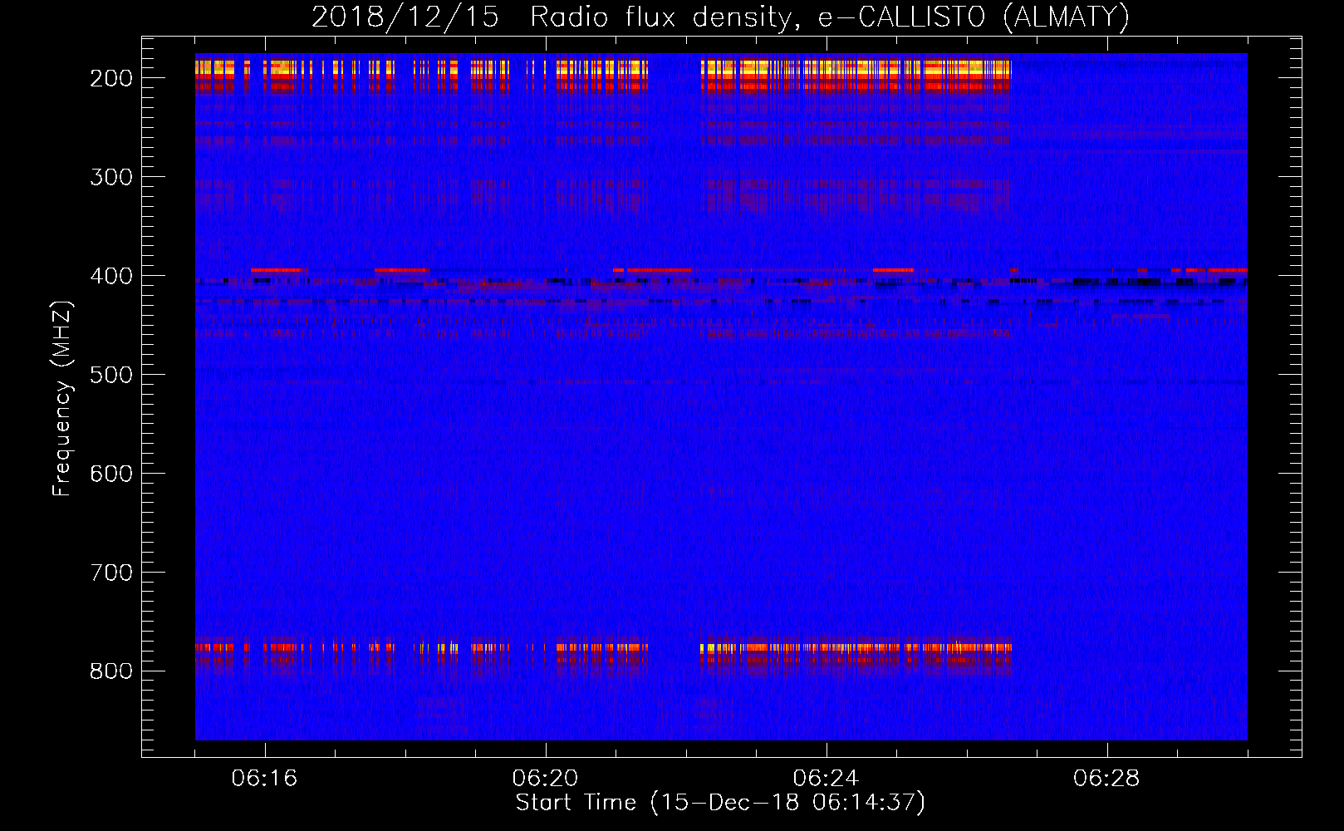Click the 06:16 time tick label
Image resolution: width=1344 pixels, height=831 pixels.
click(264, 779)
